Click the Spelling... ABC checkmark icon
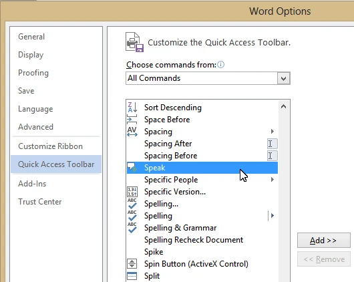 (x=132, y=204)
